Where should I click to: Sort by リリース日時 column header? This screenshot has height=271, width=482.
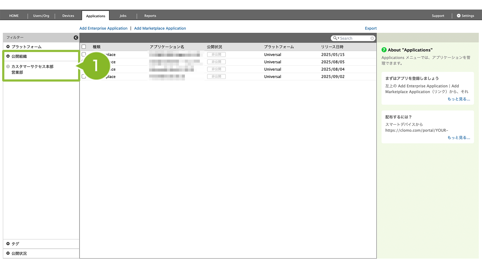click(x=332, y=47)
